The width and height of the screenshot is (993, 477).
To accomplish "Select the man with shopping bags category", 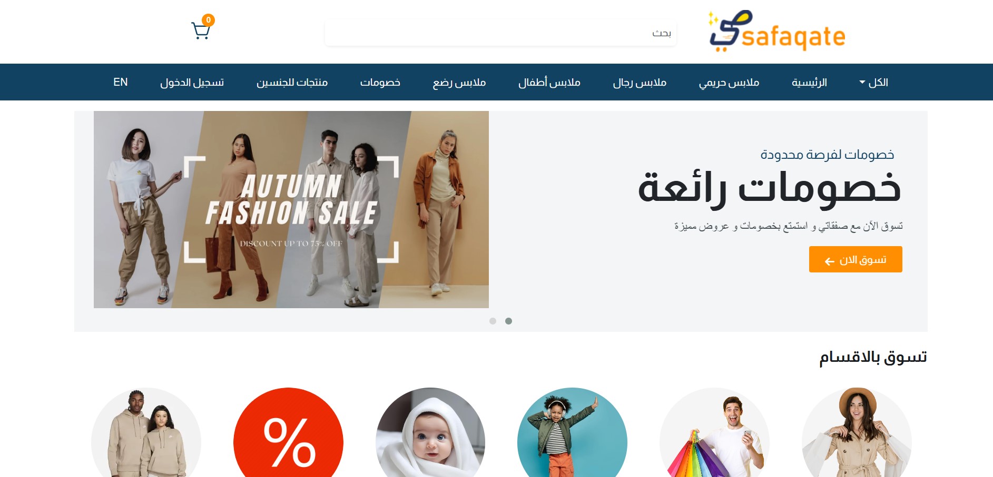I will click(714, 432).
